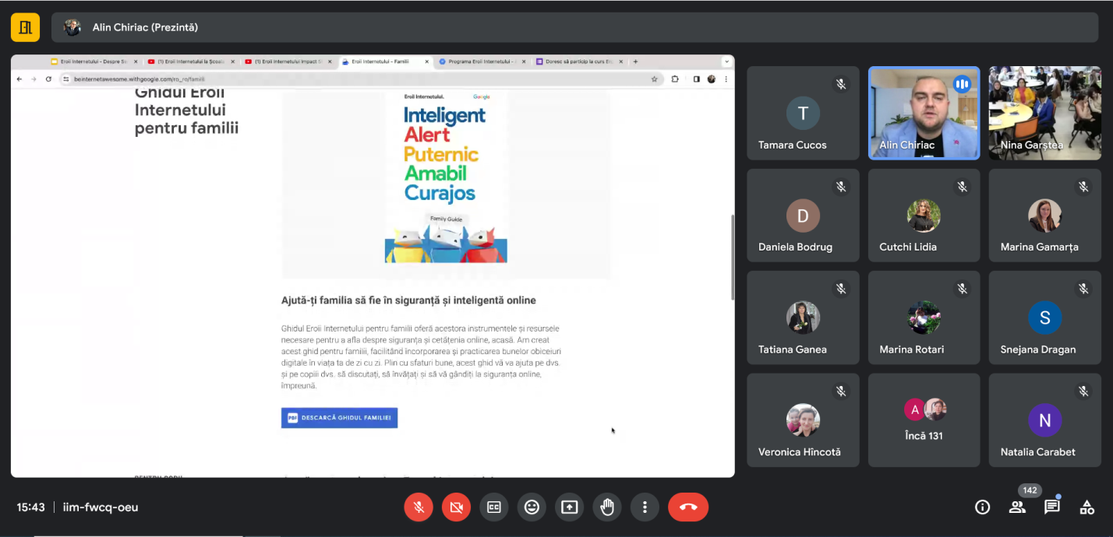Show the participants list panel
Screen dimensions: 1113x537
pyautogui.click(x=1017, y=507)
